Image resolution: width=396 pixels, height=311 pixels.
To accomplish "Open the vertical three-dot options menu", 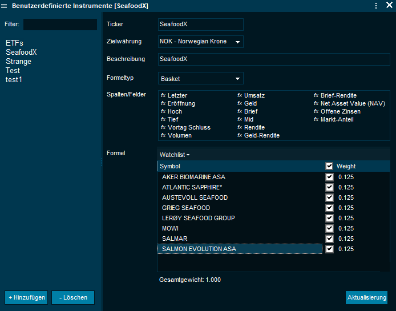I will point(376,5).
